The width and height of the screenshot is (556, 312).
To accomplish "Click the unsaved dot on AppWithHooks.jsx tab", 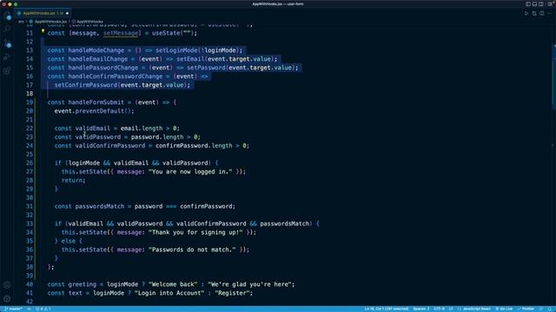I will click(68, 14).
